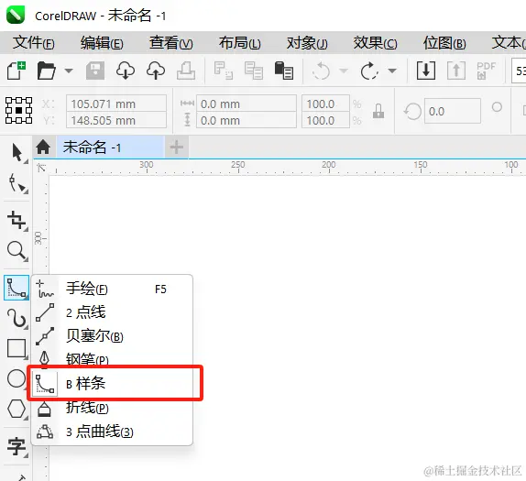Select the Polygon hexagon tool
526x481 pixels.
(x=16, y=409)
